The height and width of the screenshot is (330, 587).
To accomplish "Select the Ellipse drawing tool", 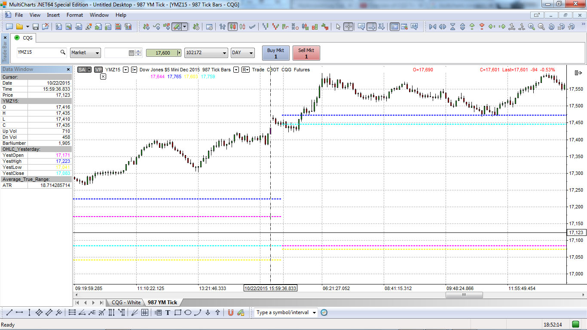I will click(x=188, y=312).
